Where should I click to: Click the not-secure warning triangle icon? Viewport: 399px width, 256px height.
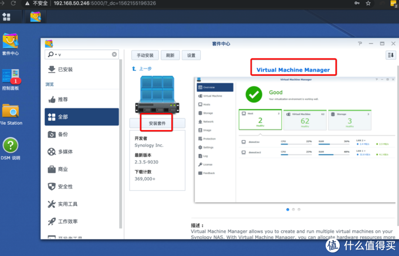[x=27, y=4]
